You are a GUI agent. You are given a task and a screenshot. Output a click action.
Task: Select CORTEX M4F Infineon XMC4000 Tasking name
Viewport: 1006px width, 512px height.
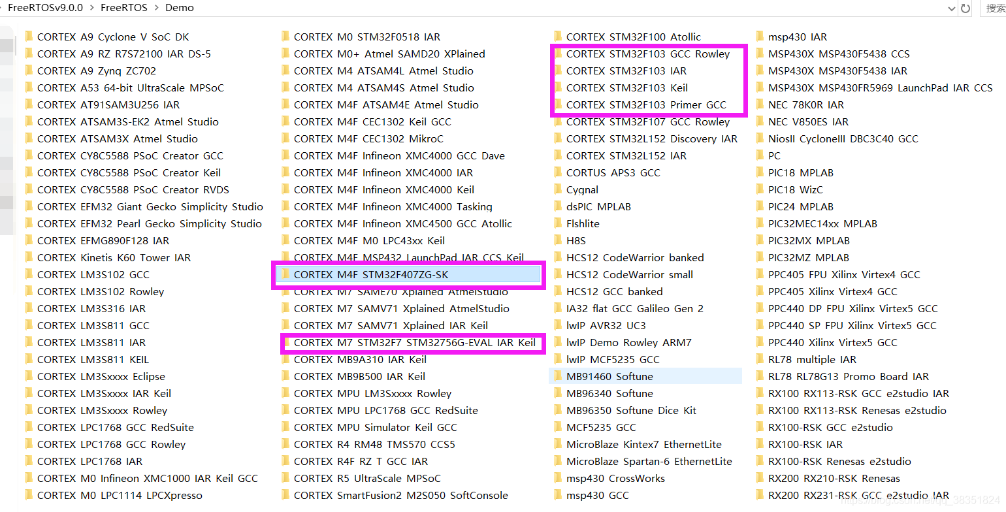(393, 206)
